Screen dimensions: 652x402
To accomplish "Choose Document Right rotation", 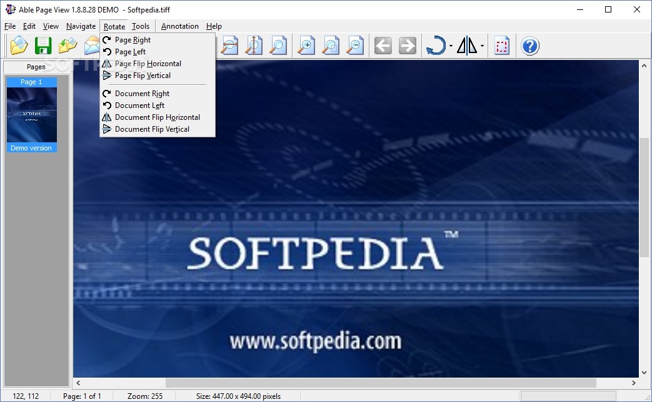I will [158, 94].
